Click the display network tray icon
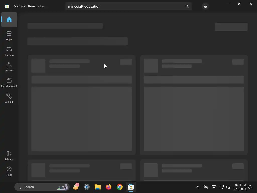This screenshot has height=193, width=257. tap(222, 187)
